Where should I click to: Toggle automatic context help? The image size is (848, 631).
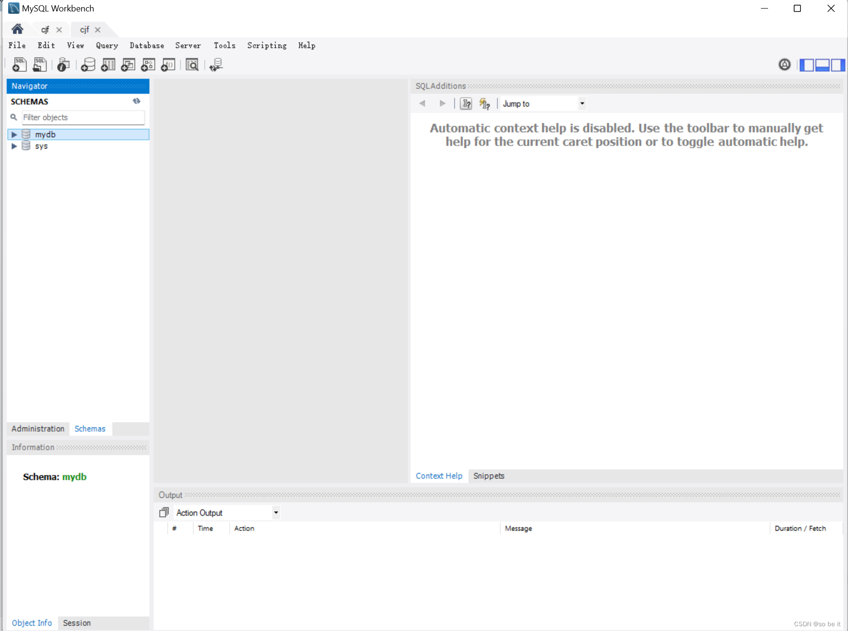484,103
